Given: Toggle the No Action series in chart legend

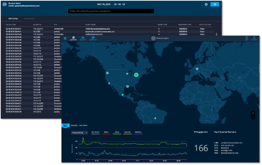Looking at the screenshot, I should 96,133.
